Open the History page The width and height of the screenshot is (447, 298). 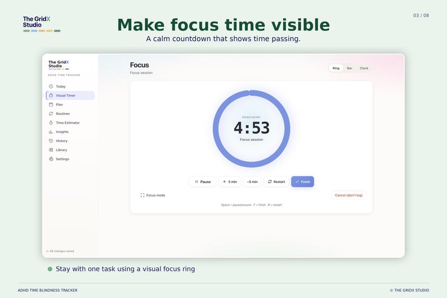(70, 141)
